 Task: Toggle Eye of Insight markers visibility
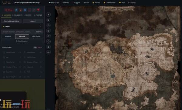(12, 77)
